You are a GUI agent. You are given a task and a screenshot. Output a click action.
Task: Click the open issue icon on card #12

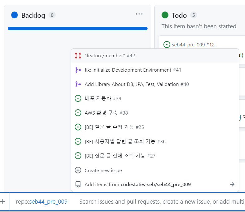pyautogui.click(x=167, y=45)
